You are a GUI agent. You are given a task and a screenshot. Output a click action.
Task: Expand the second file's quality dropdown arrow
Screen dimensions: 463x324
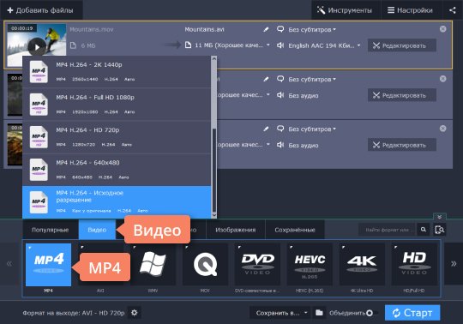click(268, 95)
